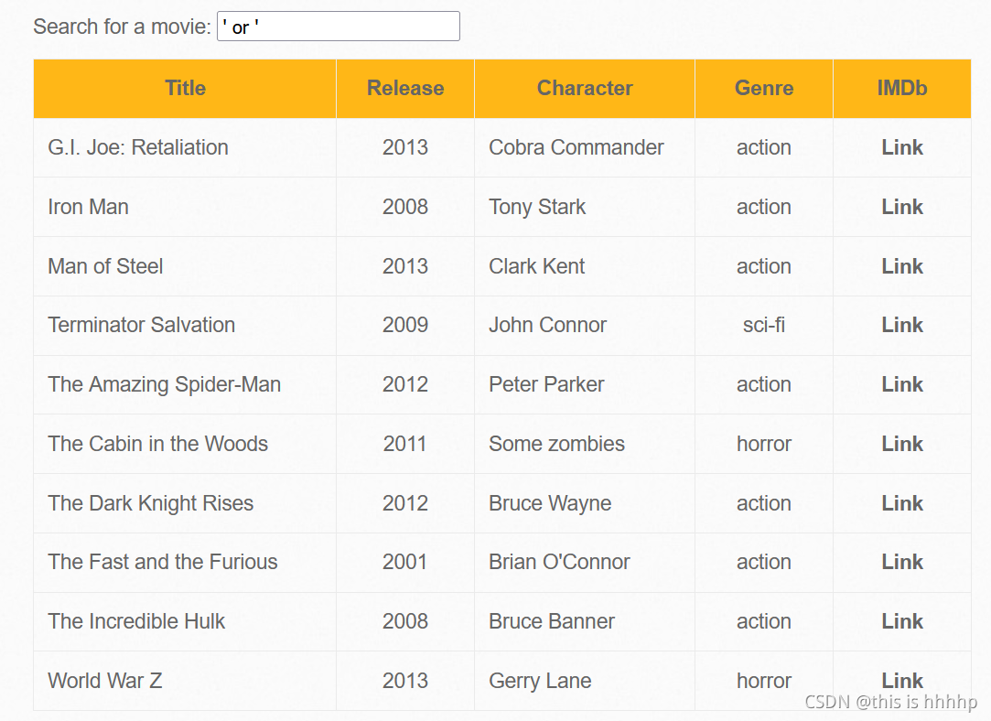Open IMDb link for G.I. Joe: Retaliation

(x=902, y=147)
